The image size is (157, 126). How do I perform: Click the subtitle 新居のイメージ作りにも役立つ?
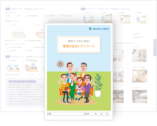point(79,41)
